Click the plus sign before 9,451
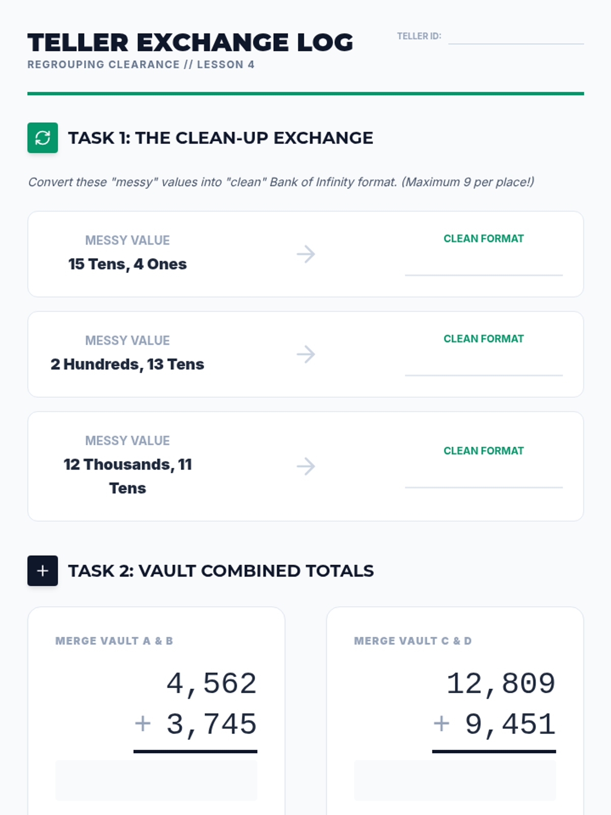This screenshot has height=815, width=611. [x=441, y=724]
